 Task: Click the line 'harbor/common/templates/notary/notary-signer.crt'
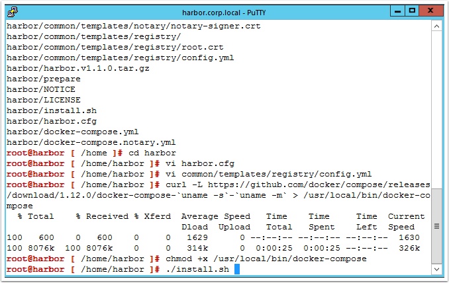point(133,26)
